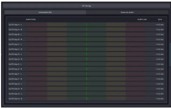This screenshot has height=108, width=171.
Task: Click the green timing marker in Grp F - L row
Action: [x=87, y=74]
